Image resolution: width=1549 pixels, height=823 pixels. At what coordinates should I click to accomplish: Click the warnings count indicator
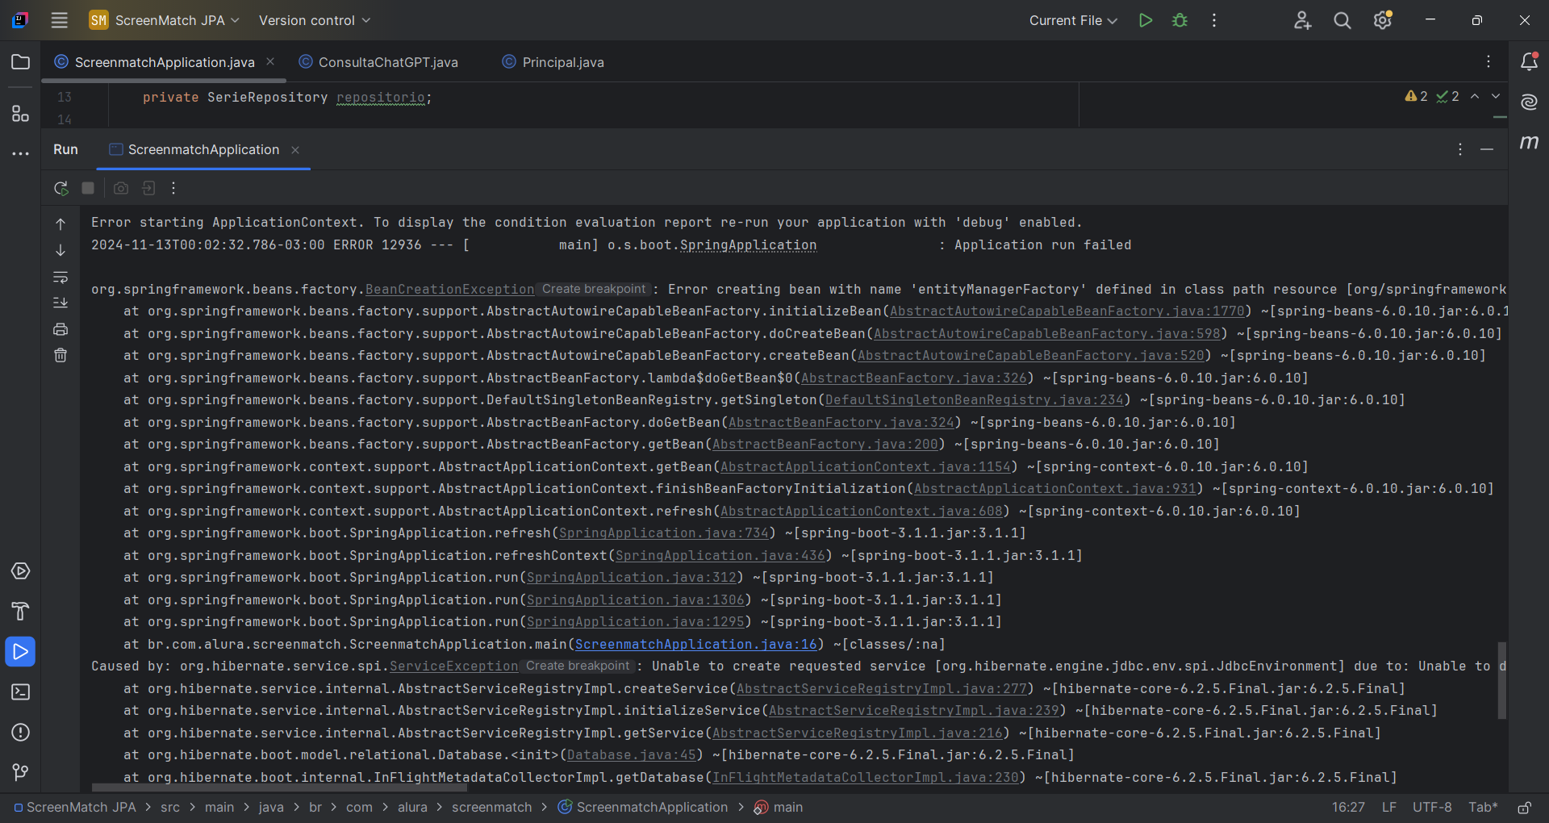pos(1416,96)
